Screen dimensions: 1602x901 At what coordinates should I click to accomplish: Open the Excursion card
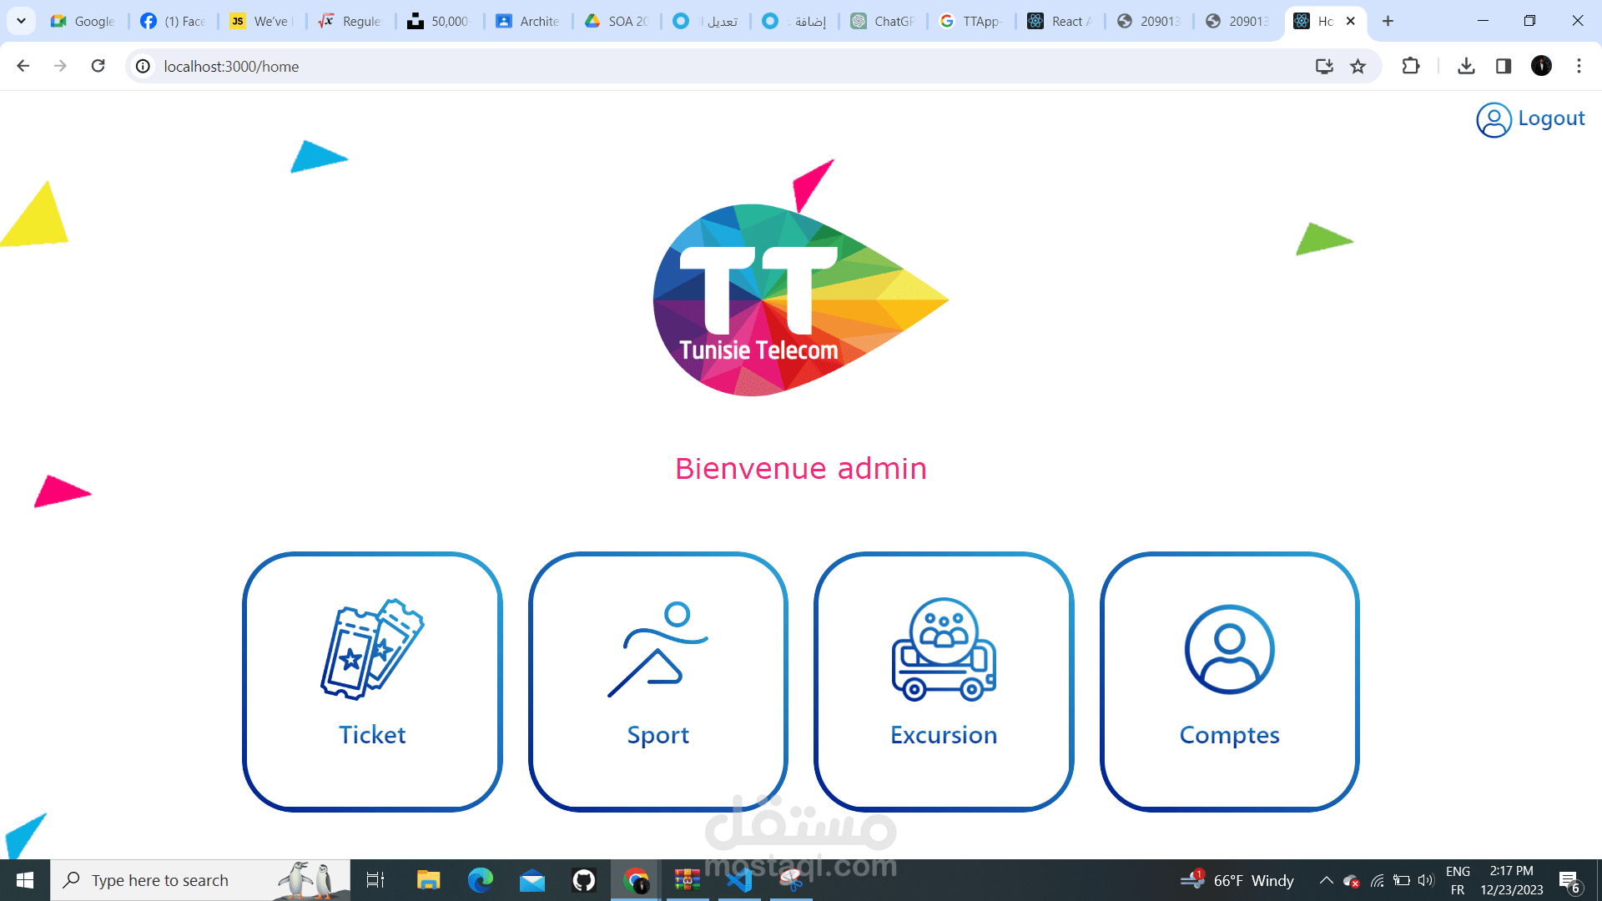944,681
